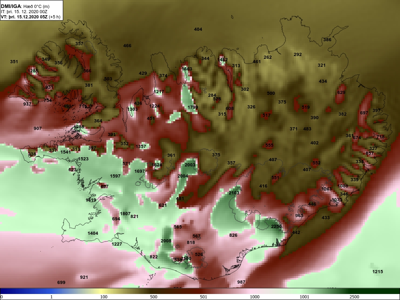Image resolution: width=400 pixels, height=300 pixels.
Task: Select the map value 1597
Action: (x=115, y=176)
